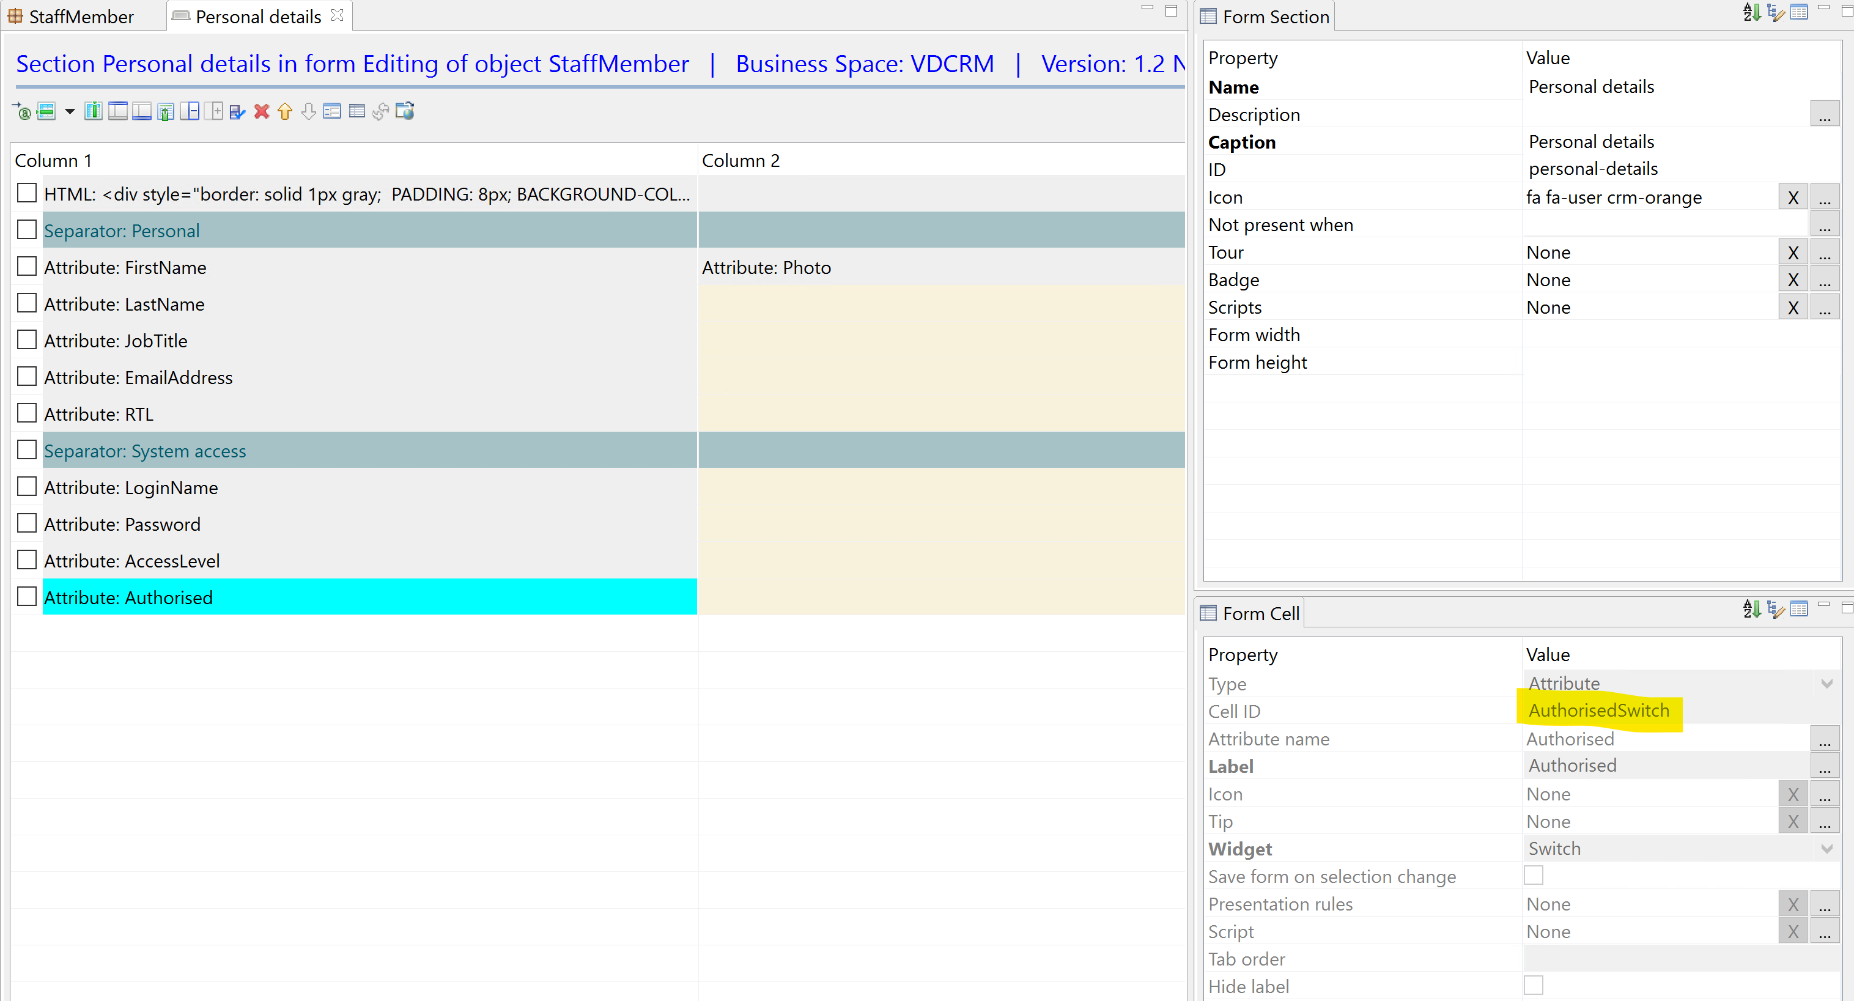Open the dropdown arrow next to insert row
Screen dimensions: 1854x1001
tap(70, 111)
